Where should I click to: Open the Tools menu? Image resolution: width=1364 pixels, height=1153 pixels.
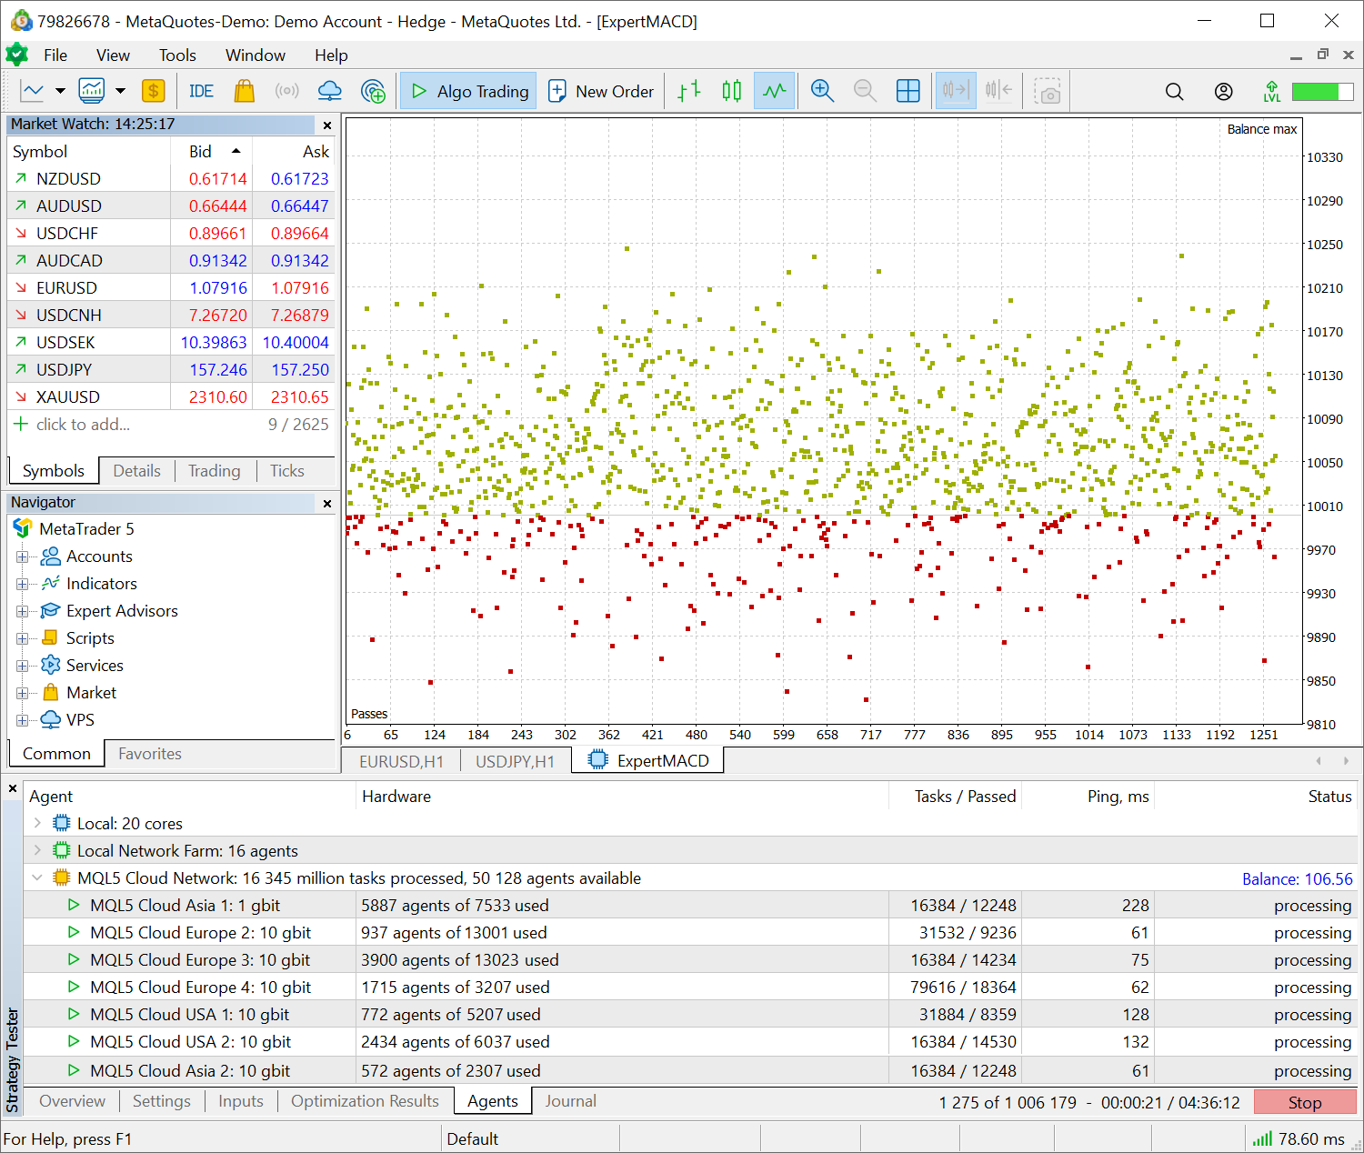tap(177, 55)
